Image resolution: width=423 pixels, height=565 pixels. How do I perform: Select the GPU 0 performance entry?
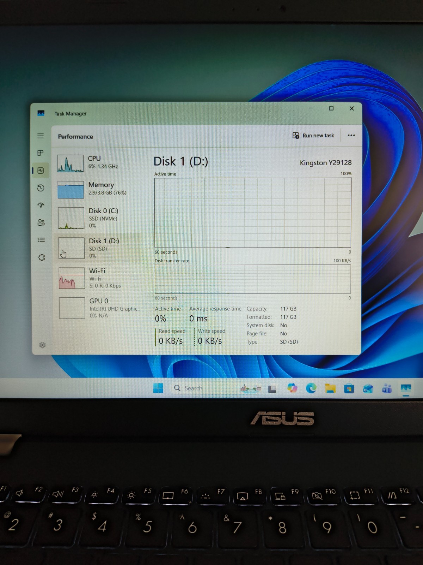[x=99, y=308]
